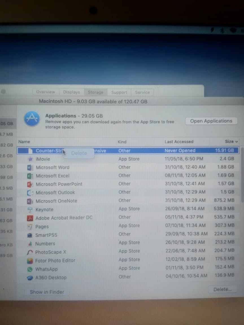The width and height of the screenshot is (244, 325).
Task: Sort by Last Accessed column header
Action: click(179, 142)
